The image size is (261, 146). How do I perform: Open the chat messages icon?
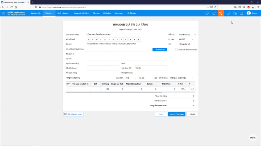tap(235, 13)
